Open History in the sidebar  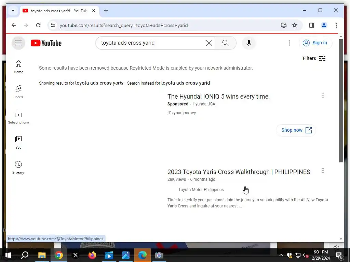(x=18, y=168)
